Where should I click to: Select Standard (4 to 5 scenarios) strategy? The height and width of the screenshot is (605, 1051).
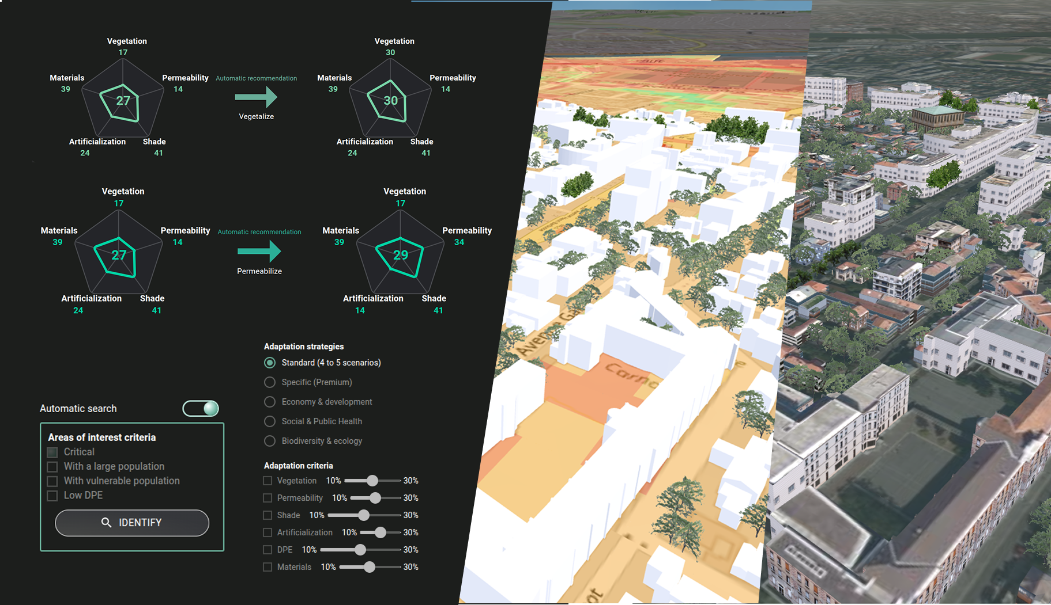pyautogui.click(x=270, y=363)
